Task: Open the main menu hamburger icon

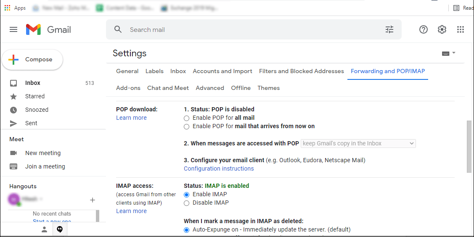Action: point(13,29)
